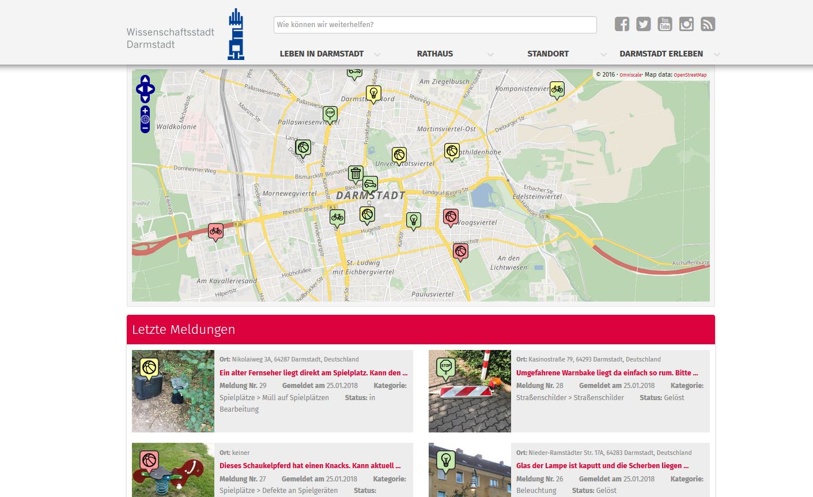Click the green car marker on map
This screenshot has width=813, height=497.
[x=370, y=184]
